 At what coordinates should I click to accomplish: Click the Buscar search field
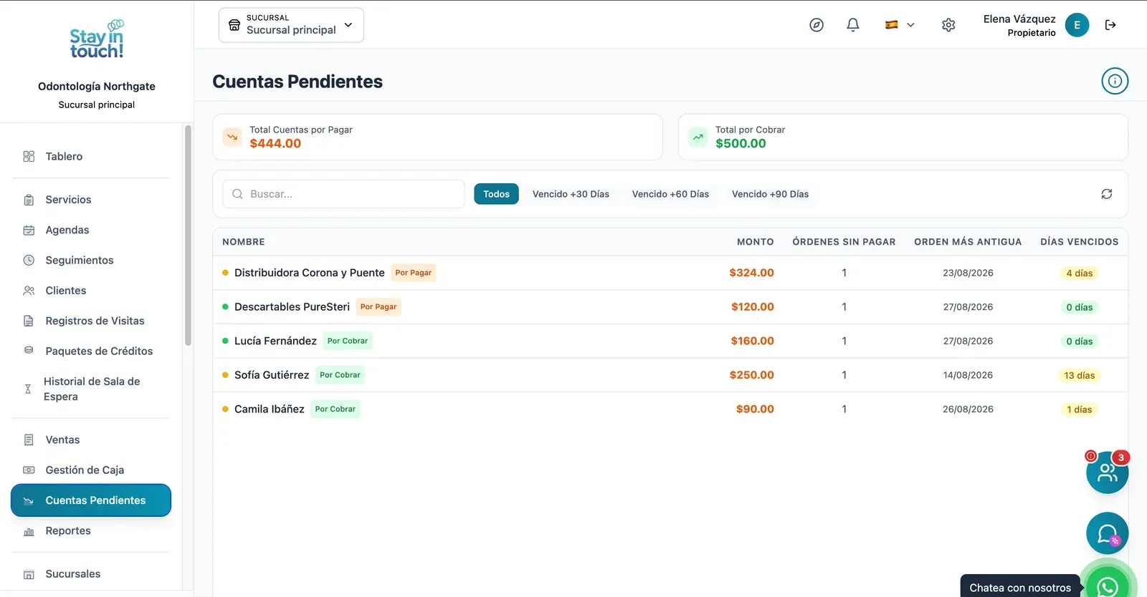tap(343, 194)
